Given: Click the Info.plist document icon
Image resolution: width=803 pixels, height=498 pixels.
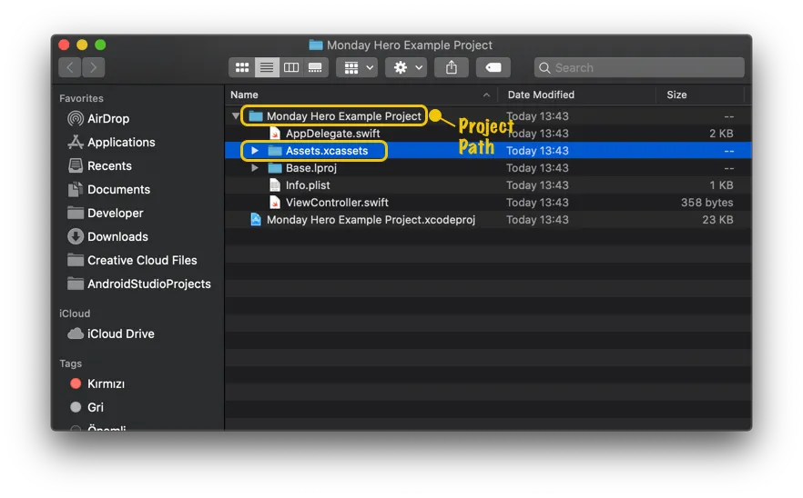Looking at the screenshot, I should [x=275, y=185].
